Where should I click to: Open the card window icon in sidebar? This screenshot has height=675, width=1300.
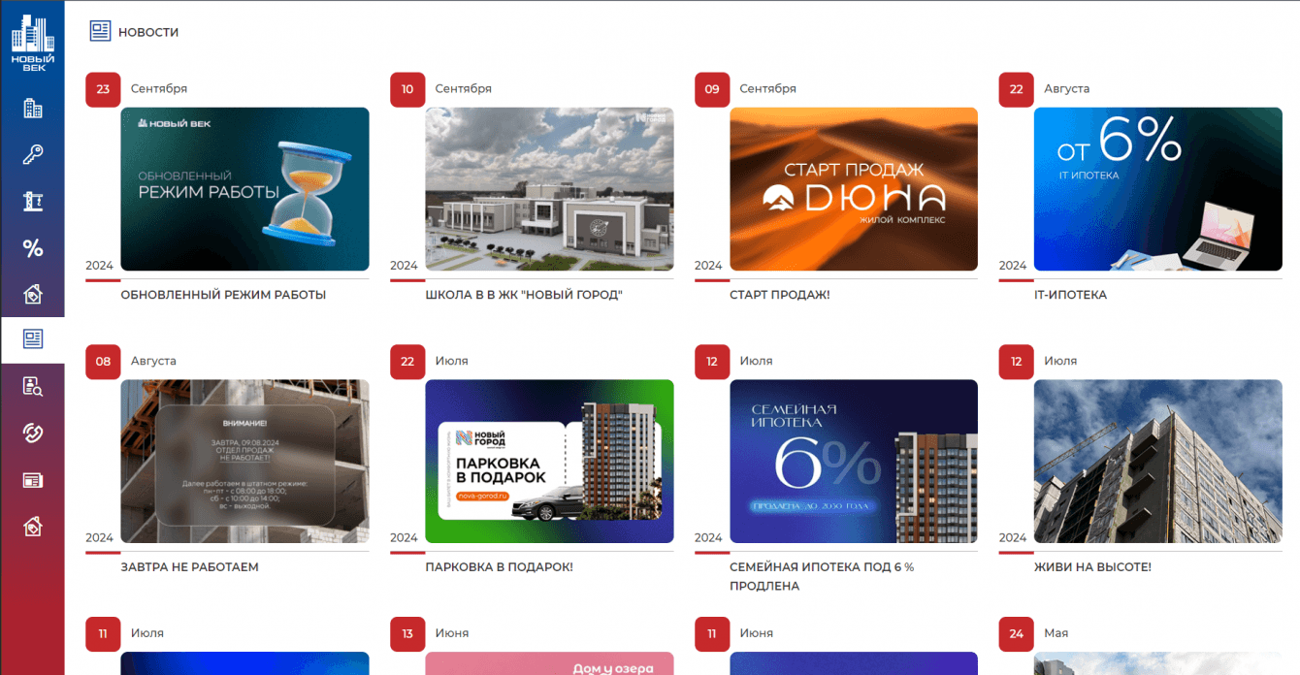click(33, 480)
